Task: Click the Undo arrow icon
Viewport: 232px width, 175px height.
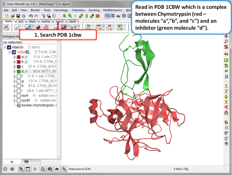Action: [x=31, y=16]
